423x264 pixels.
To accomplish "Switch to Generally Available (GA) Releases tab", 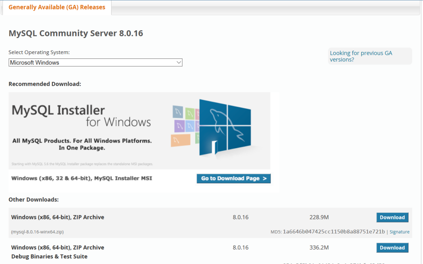I will click(x=57, y=7).
